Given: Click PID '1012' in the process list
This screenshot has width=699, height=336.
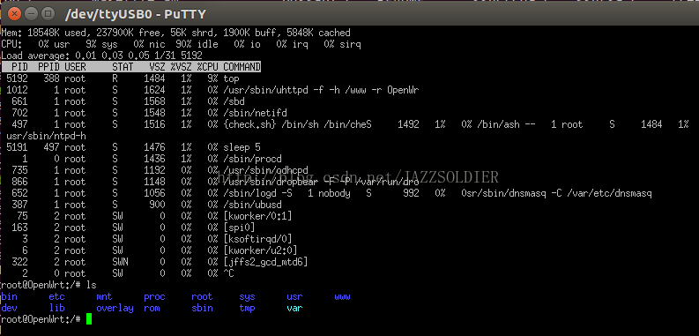Looking at the screenshot, I should (x=17, y=90).
